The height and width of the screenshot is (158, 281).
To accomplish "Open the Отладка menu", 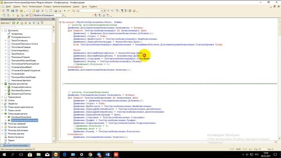I will click(x=47, y=7).
